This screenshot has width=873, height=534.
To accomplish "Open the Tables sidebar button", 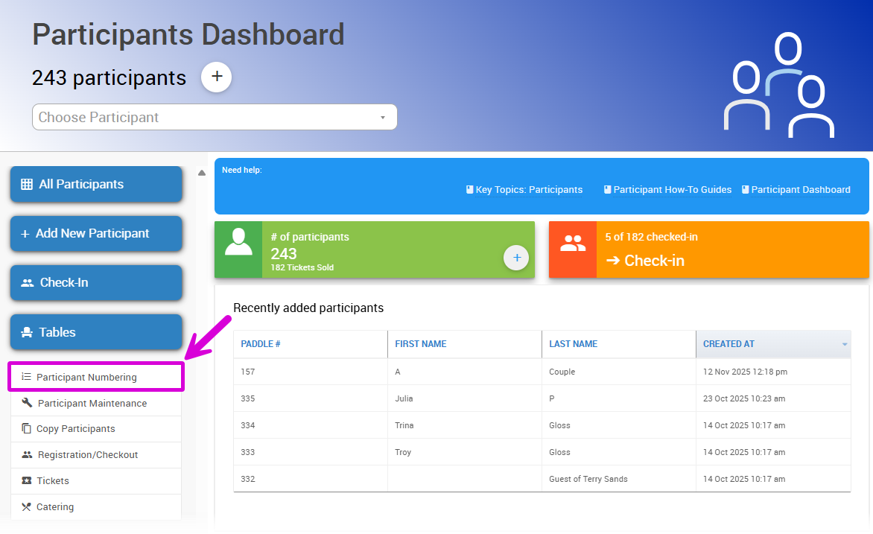I will point(96,332).
